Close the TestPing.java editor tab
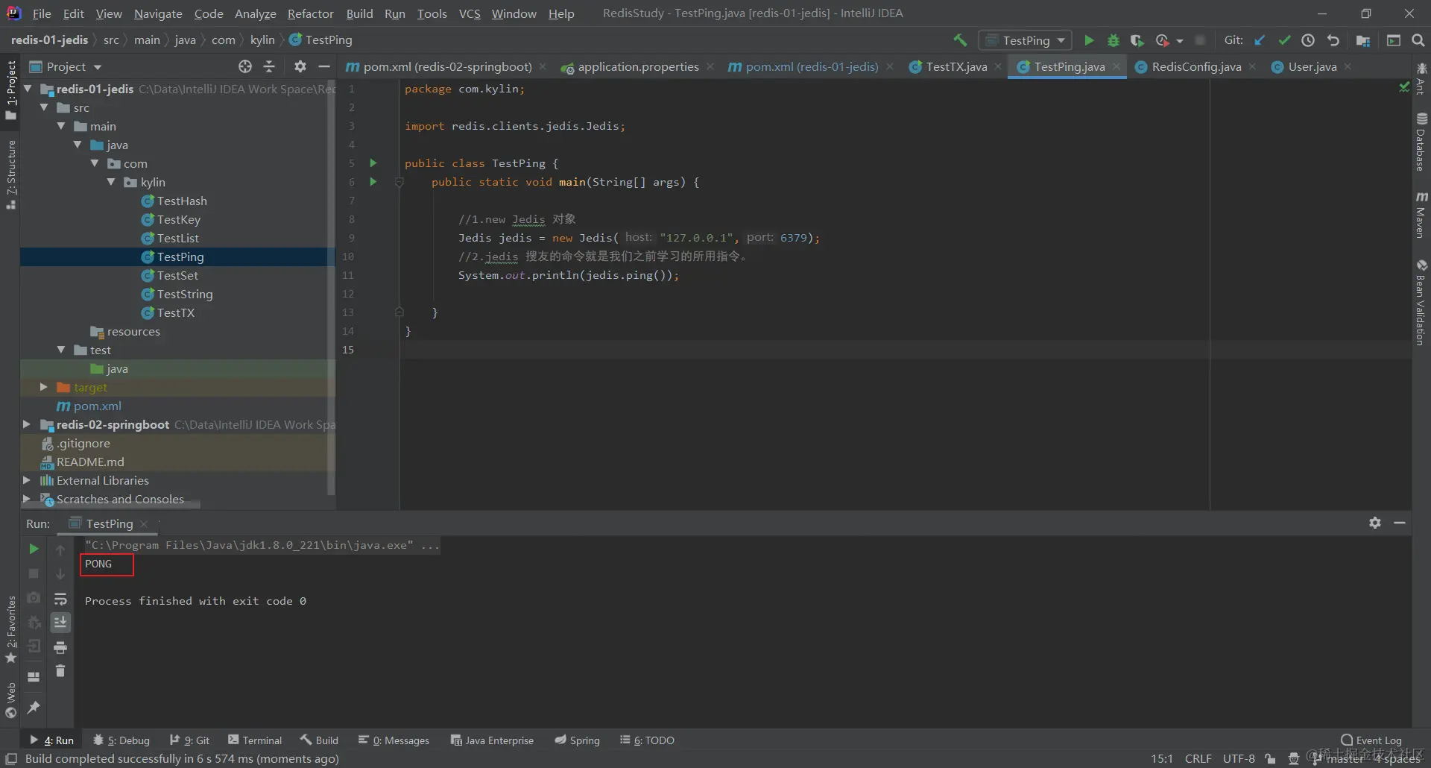Image resolution: width=1431 pixels, height=768 pixels. [1116, 66]
